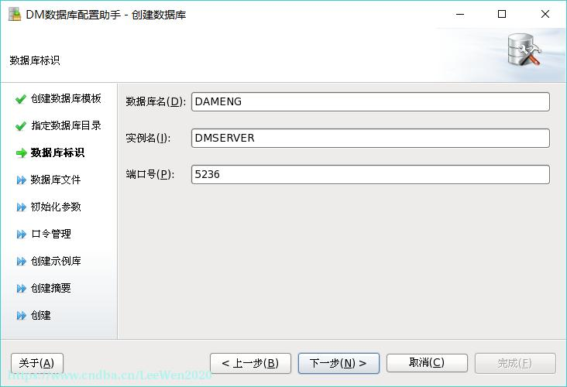The image size is (567, 387).
Task: Click the 实例名 field containing DMSERVER
Action: tap(370, 138)
